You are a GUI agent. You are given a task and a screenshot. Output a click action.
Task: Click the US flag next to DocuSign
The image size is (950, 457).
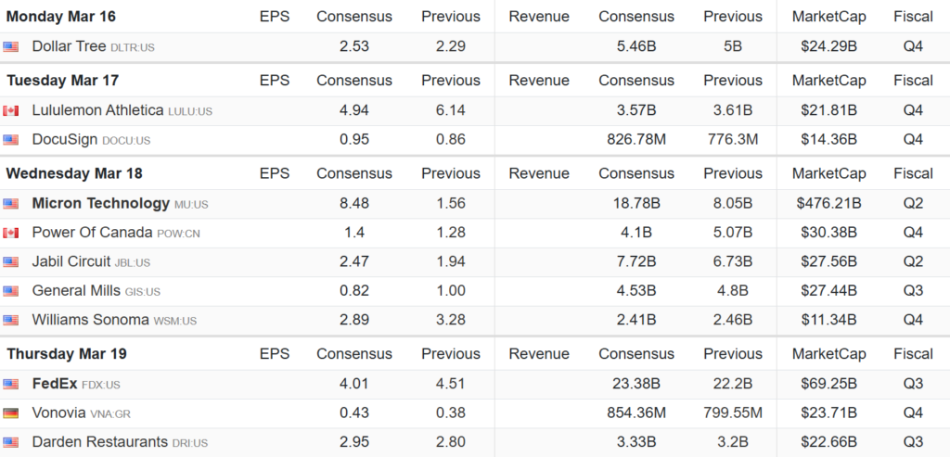11,140
